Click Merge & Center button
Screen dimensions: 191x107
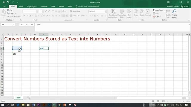[77, 16]
